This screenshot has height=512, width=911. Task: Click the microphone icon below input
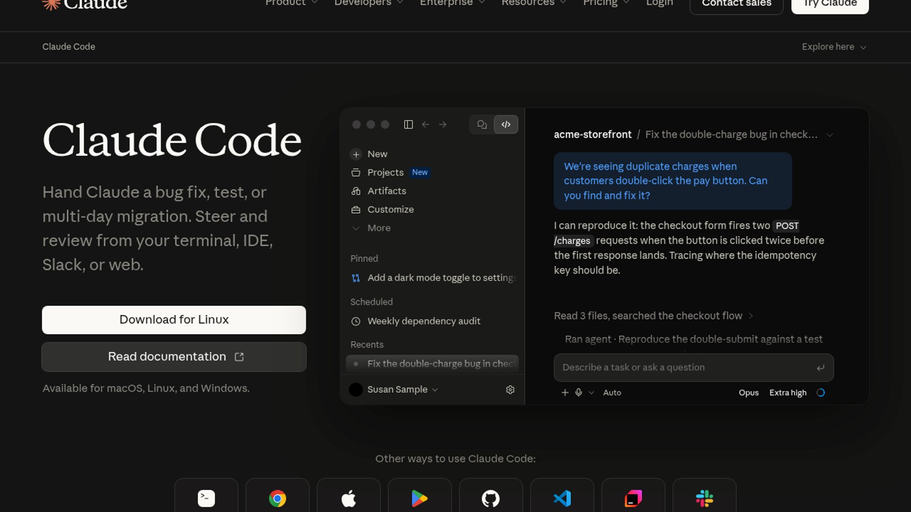point(578,393)
